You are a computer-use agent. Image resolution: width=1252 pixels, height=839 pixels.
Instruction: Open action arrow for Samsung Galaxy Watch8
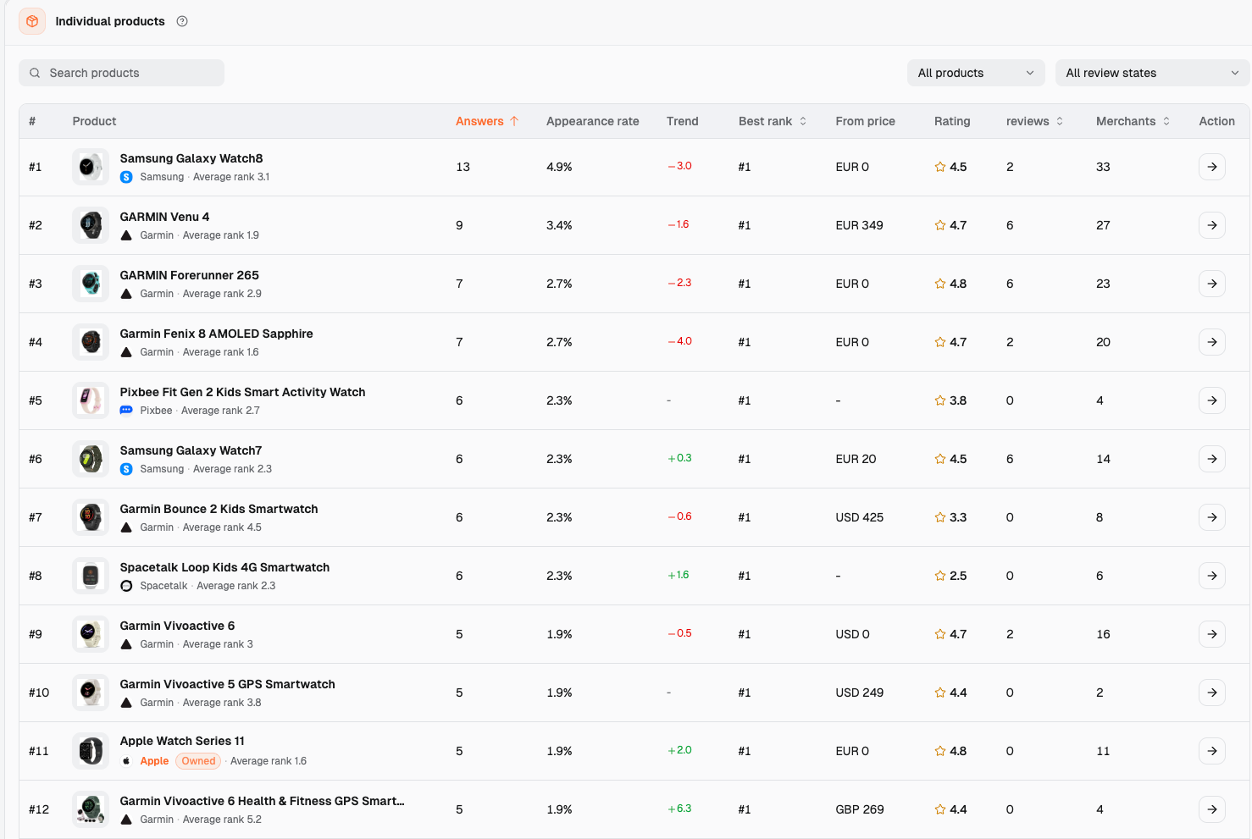[1212, 167]
